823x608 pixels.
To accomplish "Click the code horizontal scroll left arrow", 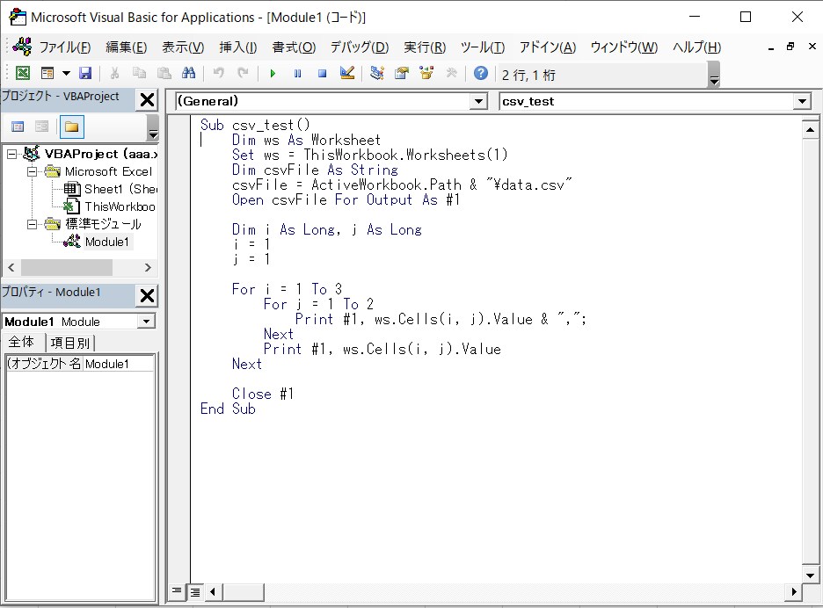I will [x=213, y=591].
